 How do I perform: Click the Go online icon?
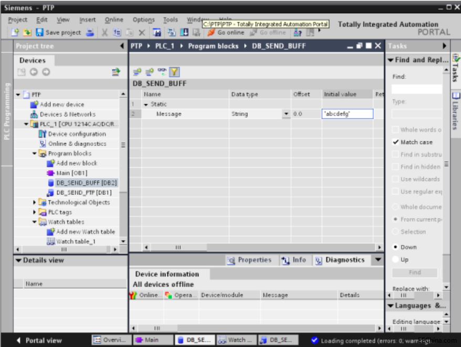(x=211, y=33)
